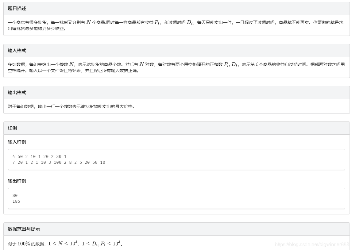Click the 输出样例 subheading
Viewport: 352px width, 250px height.
[17, 181]
